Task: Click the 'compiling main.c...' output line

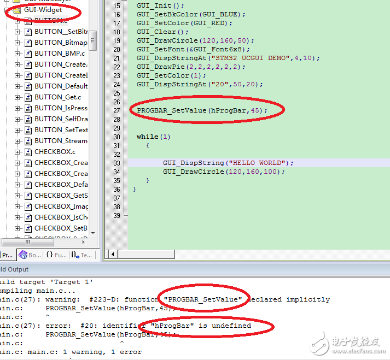Action: click(38, 291)
